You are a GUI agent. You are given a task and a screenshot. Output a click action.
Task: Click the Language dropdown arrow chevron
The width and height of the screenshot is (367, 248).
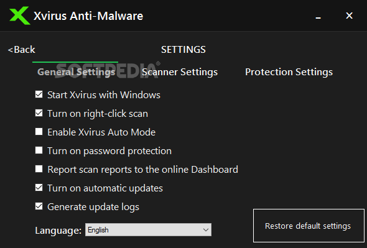(x=206, y=230)
